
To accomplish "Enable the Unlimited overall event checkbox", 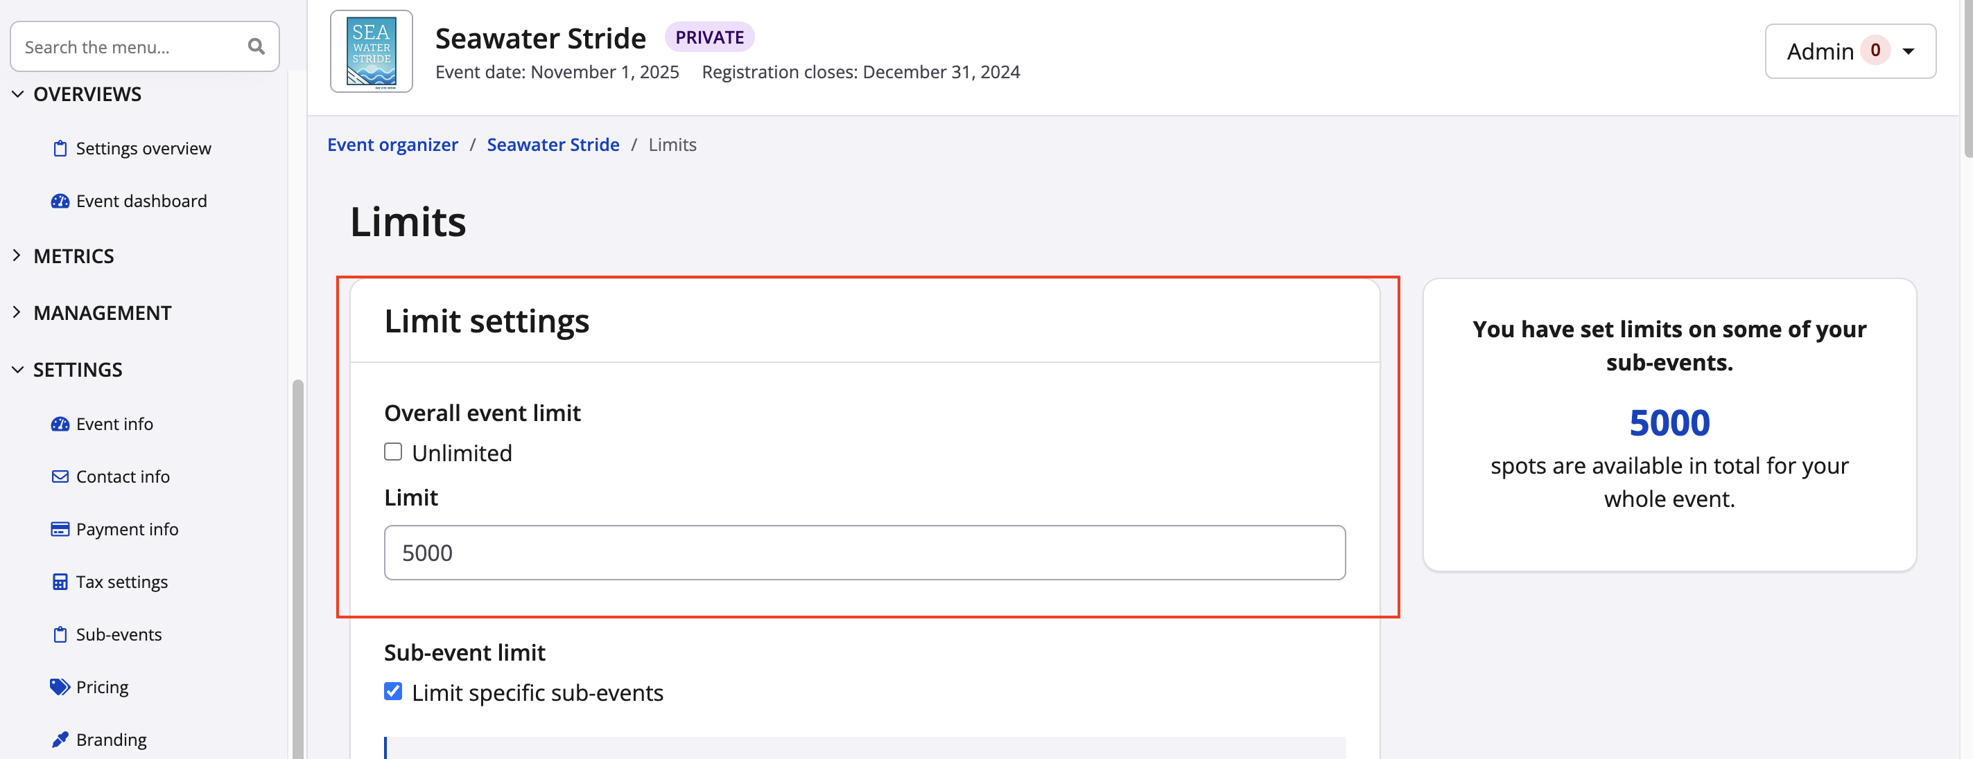I will 393,452.
